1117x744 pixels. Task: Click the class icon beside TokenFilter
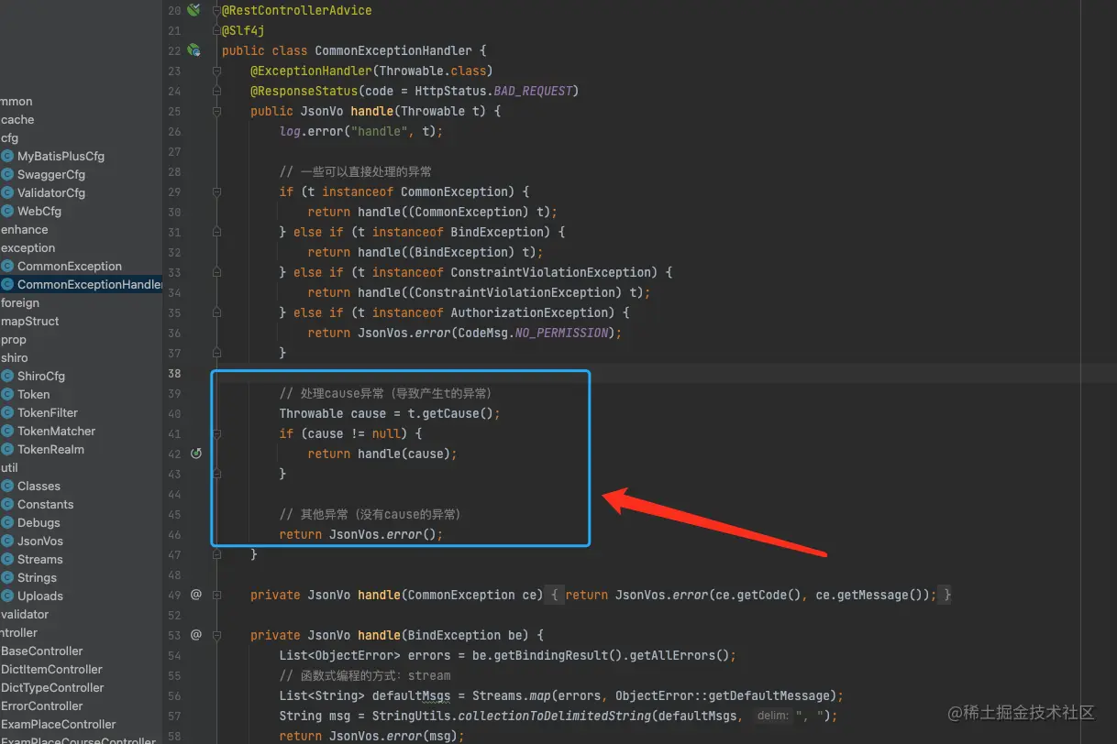pos(7,412)
